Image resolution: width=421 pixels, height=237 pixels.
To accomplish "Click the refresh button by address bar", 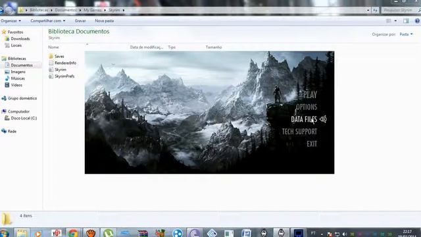I will [x=376, y=11].
